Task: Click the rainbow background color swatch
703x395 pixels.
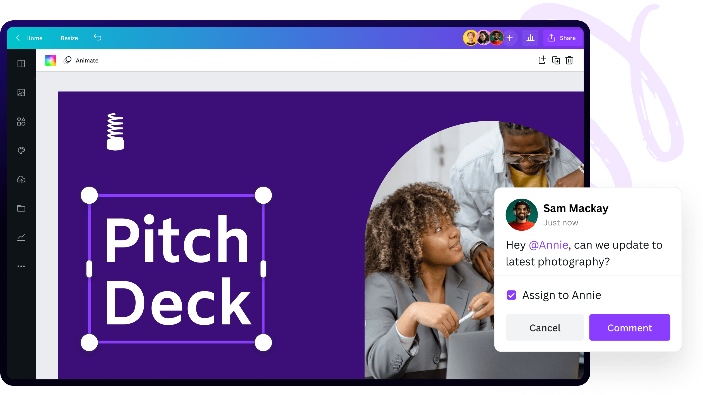Action: (x=51, y=60)
